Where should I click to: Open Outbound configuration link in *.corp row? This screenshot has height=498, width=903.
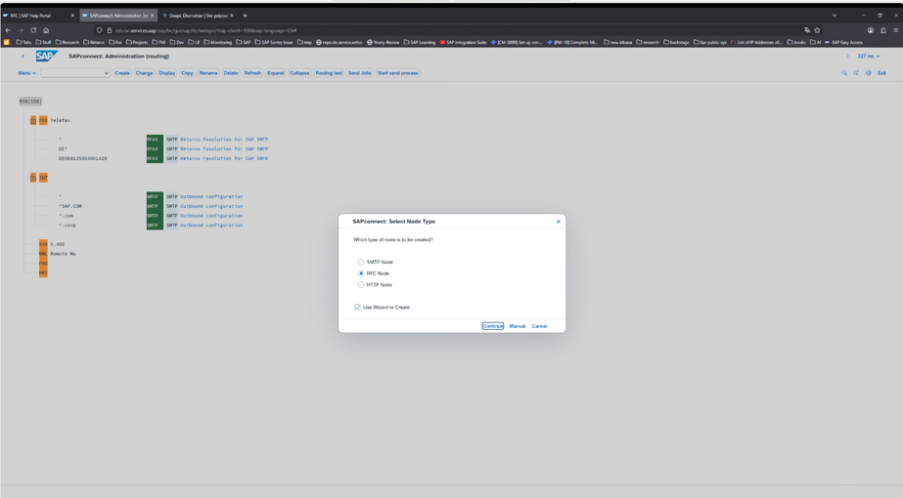(211, 225)
